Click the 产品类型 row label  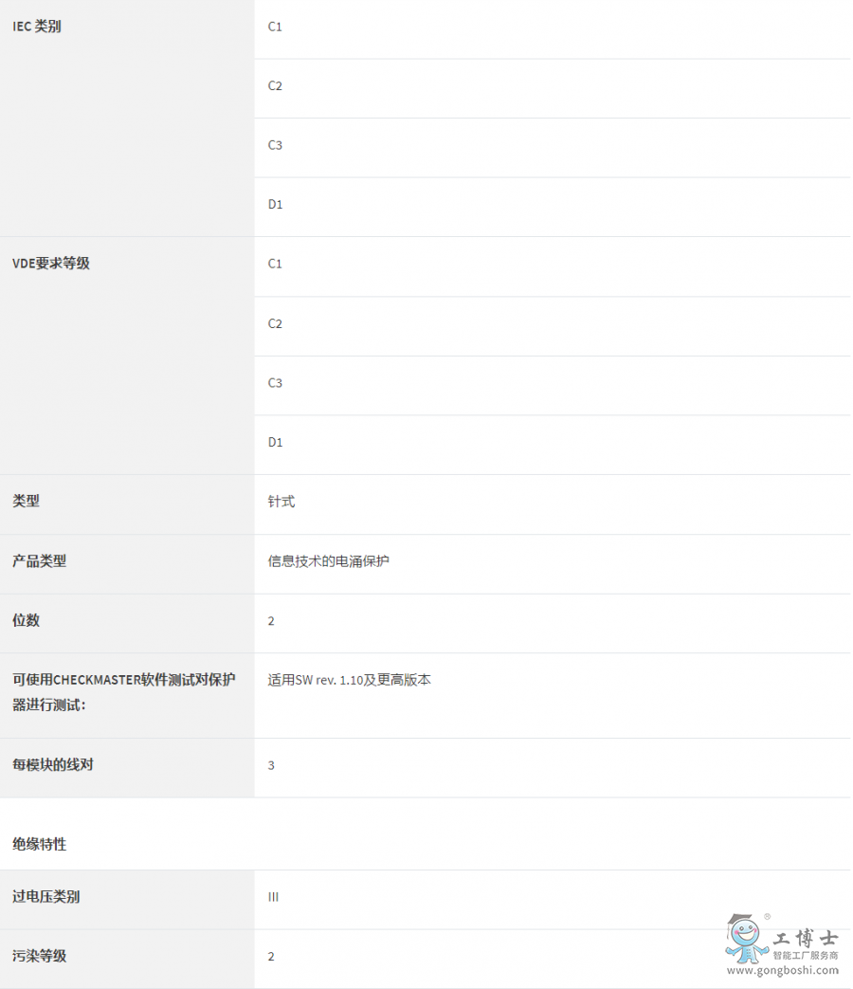[x=40, y=560]
